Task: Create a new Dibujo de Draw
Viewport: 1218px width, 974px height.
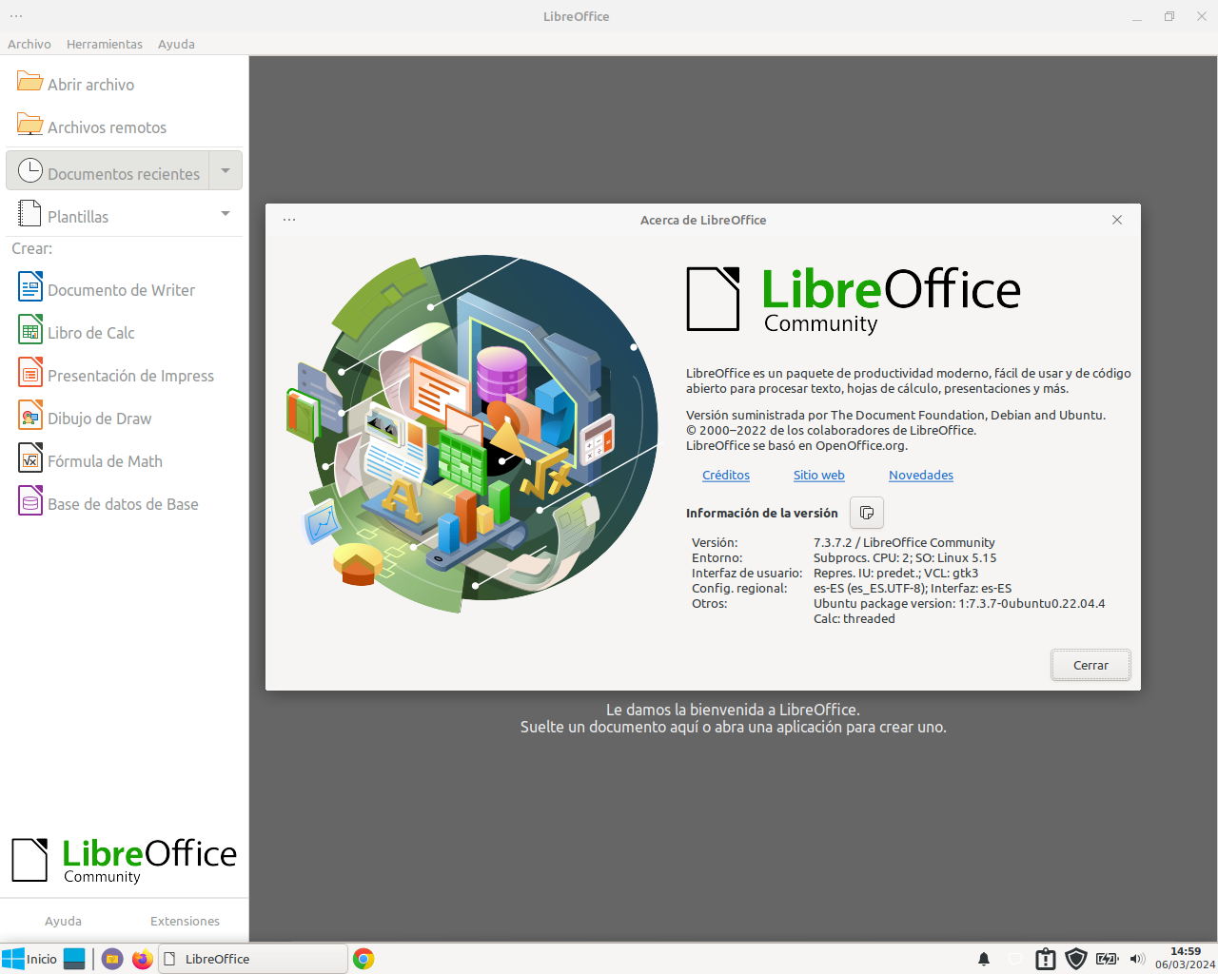Action: (124, 418)
